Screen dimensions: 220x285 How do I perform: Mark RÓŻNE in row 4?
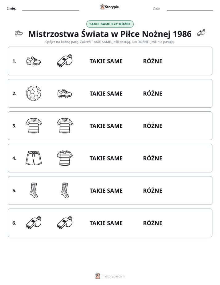(x=153, y=158)
